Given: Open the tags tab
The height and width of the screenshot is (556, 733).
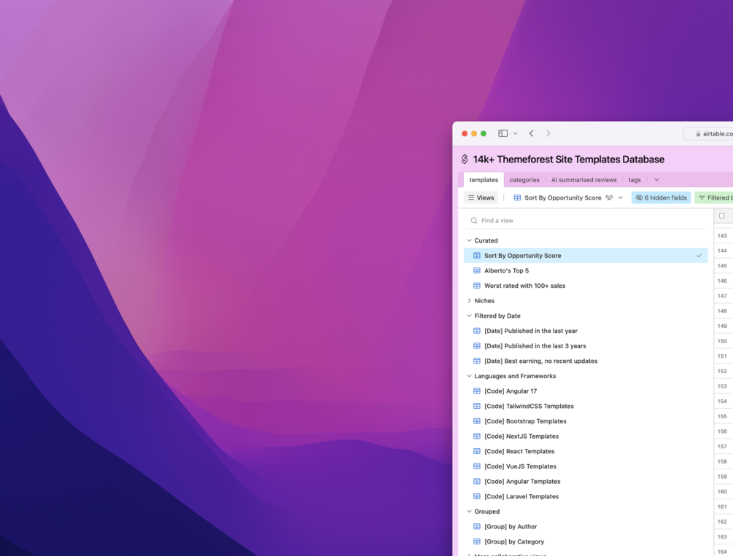Looking at the screenshot, I should (x=635, y=180).
